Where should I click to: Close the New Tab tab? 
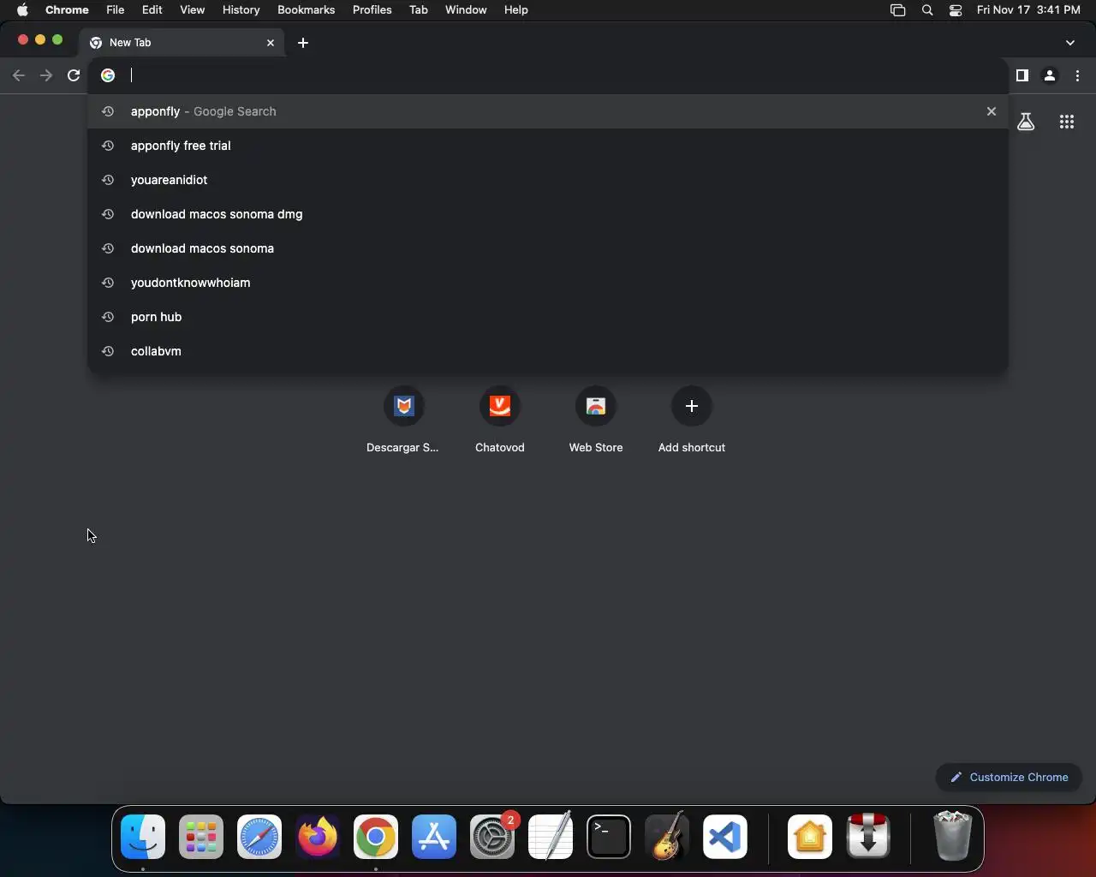(x=271, y=43)
